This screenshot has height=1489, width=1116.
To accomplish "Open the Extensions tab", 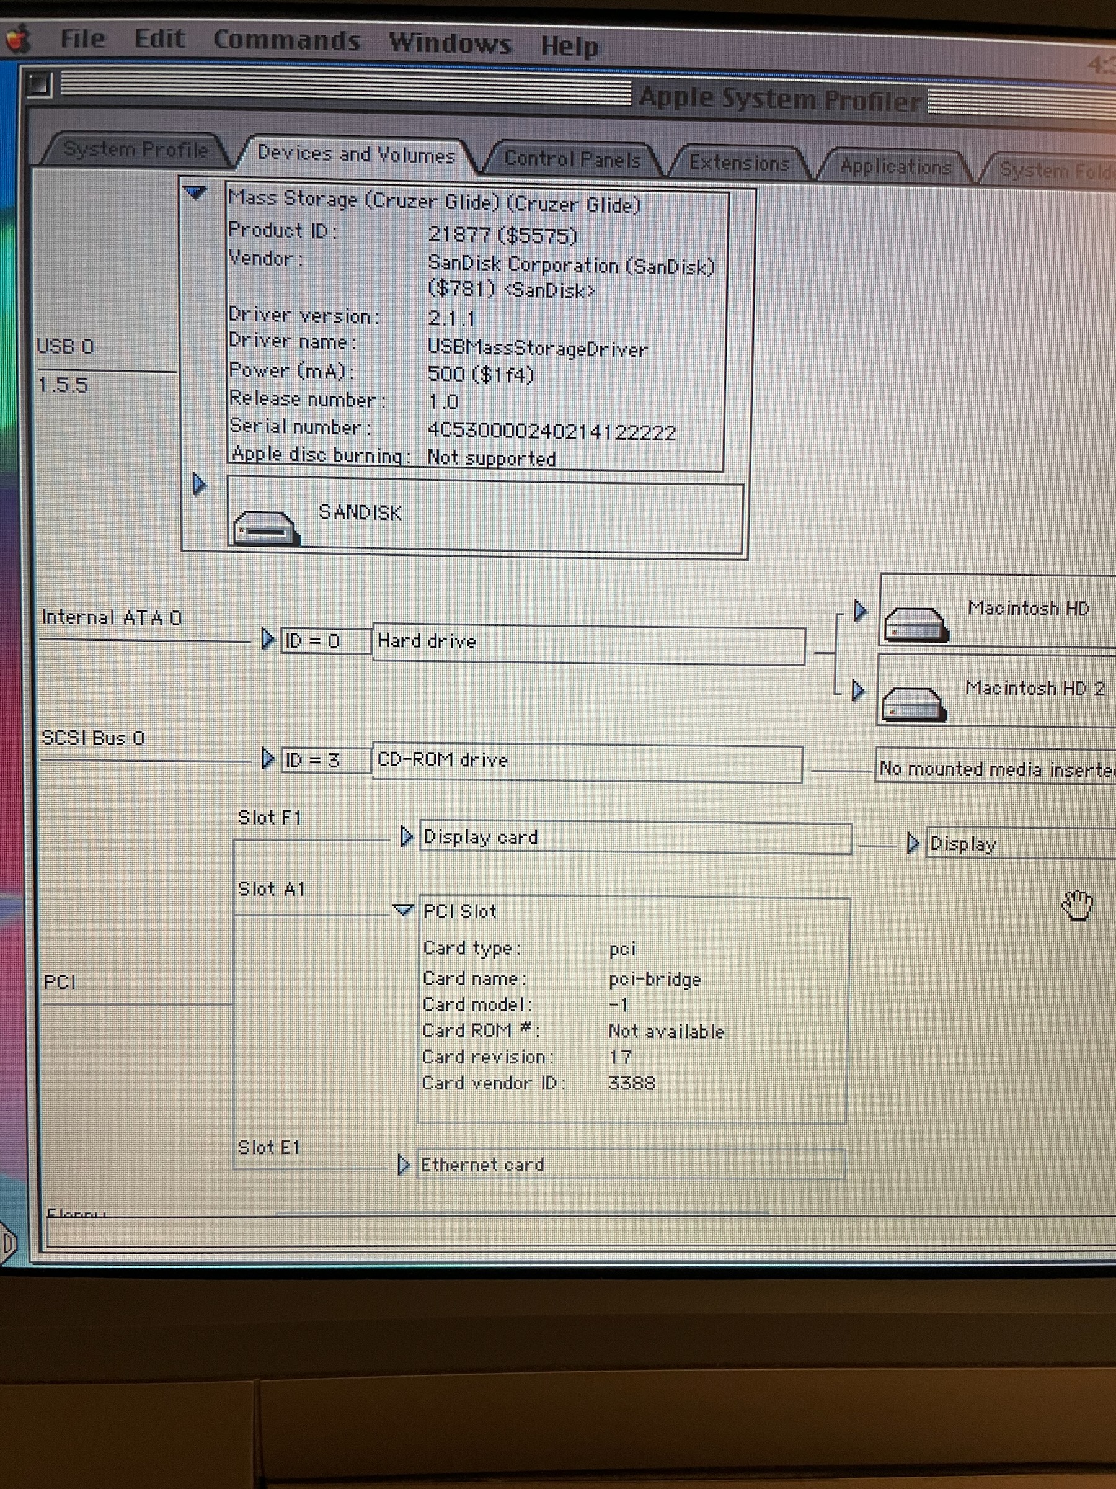I will [738, 161].
